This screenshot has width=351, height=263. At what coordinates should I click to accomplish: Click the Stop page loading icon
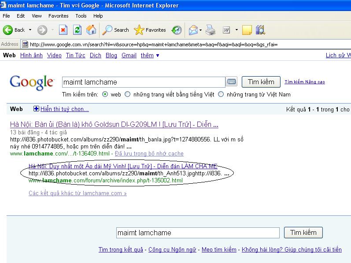pyautogui.click(x=63, y=30)
